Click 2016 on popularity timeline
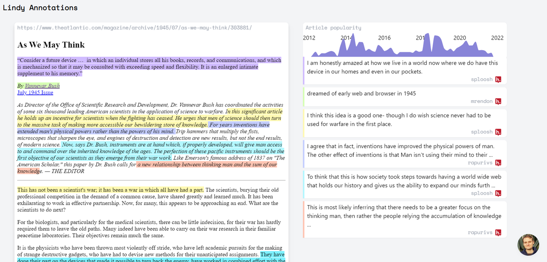This screenshot has width=547, height=262. [384, 38]
